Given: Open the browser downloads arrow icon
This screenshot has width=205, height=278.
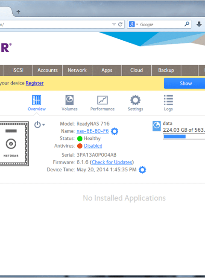Looking at the screenshot, I should [199, 24].
